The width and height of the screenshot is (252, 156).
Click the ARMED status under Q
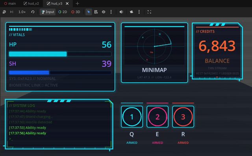coord(132,143)
